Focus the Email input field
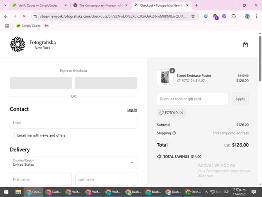Screen dimensions: 262x197 tap(74, 122)
